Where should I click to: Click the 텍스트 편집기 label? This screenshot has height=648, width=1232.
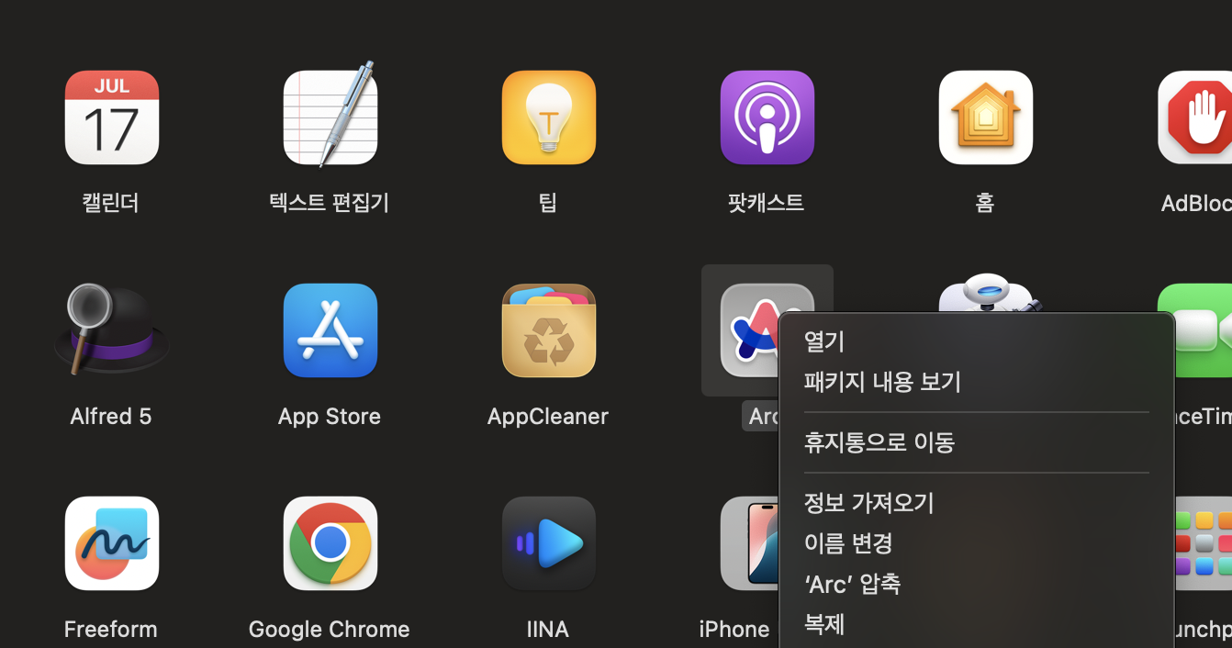tap(330, 203)
